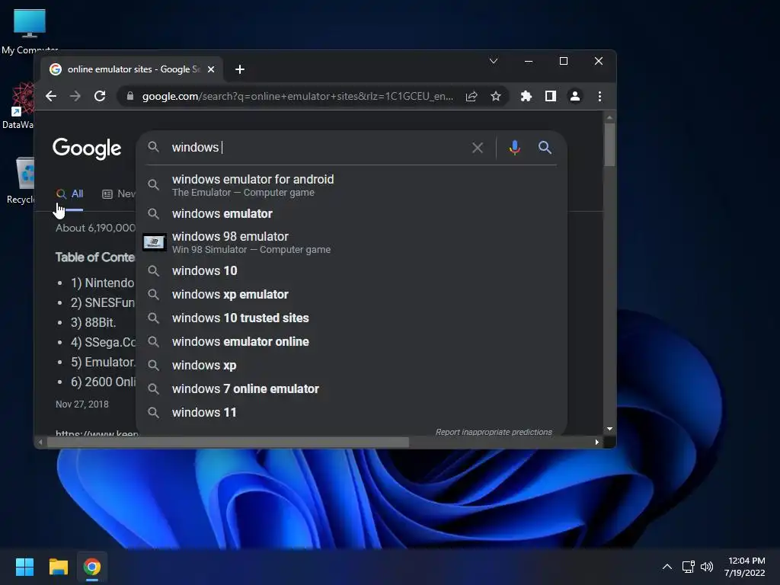The height and width of the screenshot is (585, 780).
Task: Select the windows emulator suggestion
Action: coord(351,213)
